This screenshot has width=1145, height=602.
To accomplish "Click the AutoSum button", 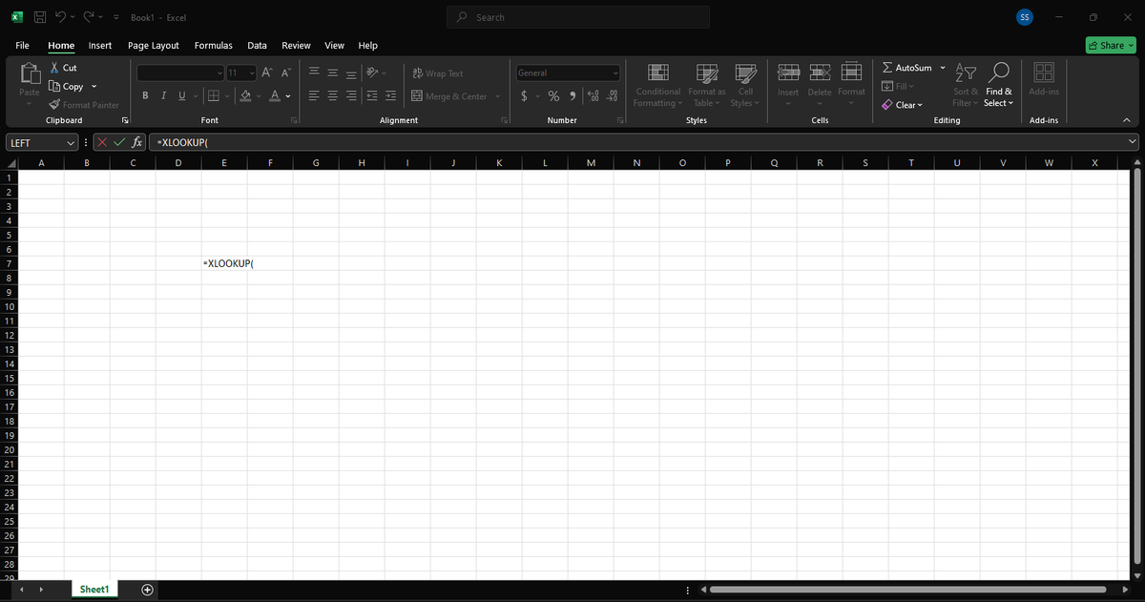I will [x=906, y=67].
